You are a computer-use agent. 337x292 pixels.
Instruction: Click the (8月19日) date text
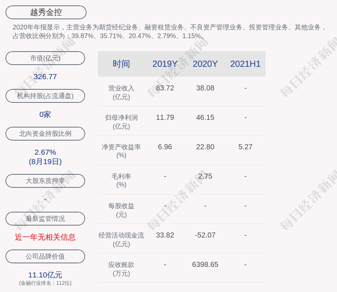pyautogui.click(x=45, y=162)
